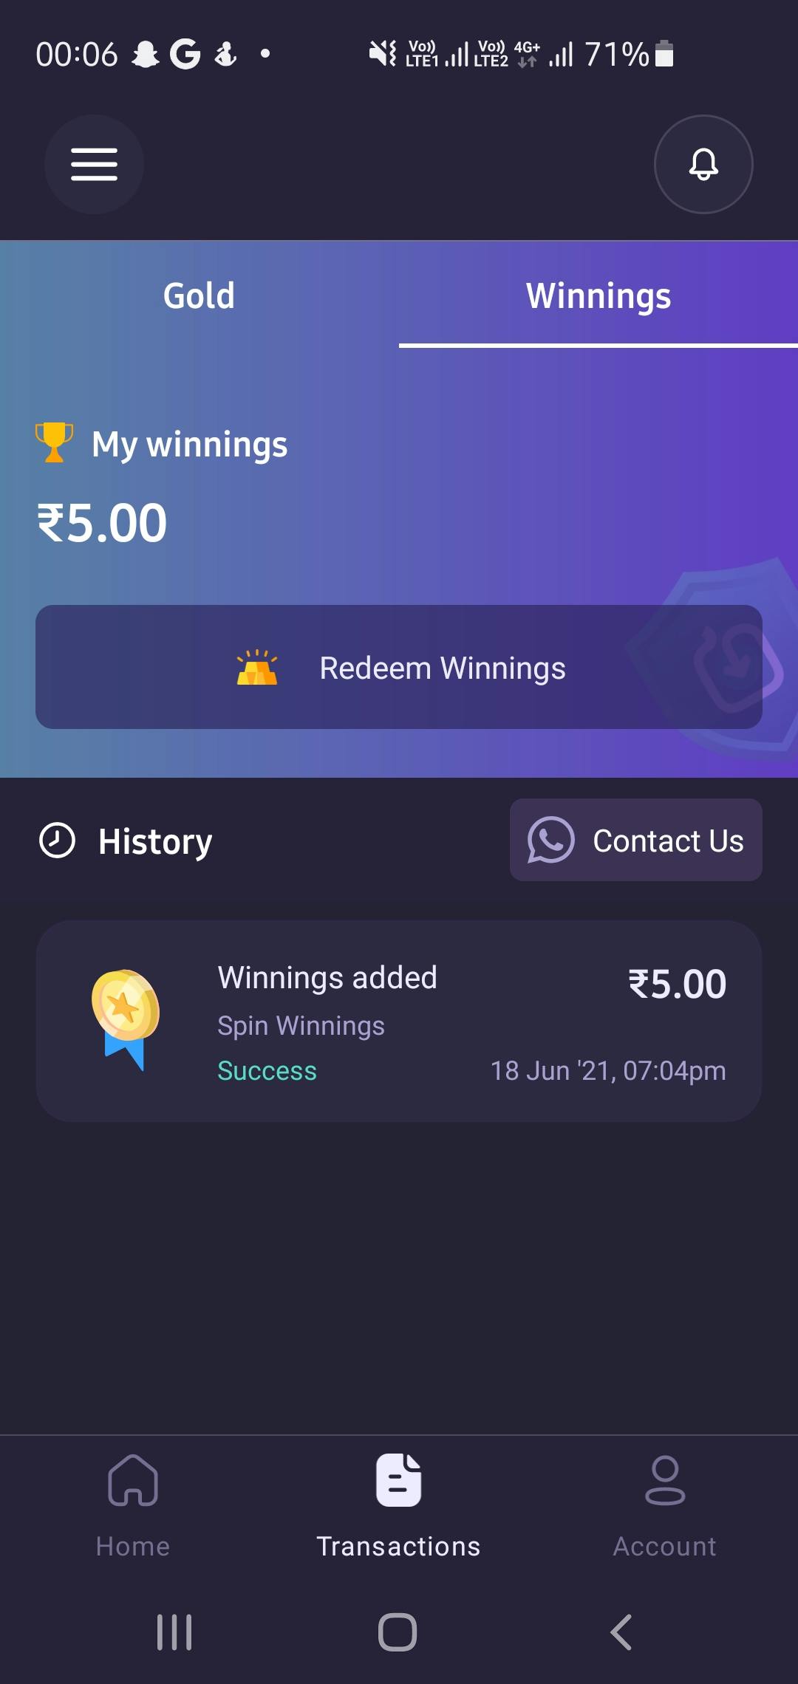
Task: Go to the Home tab icon
Action: coord(133,1479)
